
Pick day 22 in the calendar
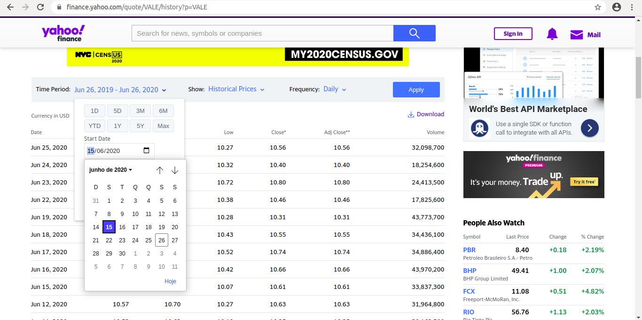[109, 240]
